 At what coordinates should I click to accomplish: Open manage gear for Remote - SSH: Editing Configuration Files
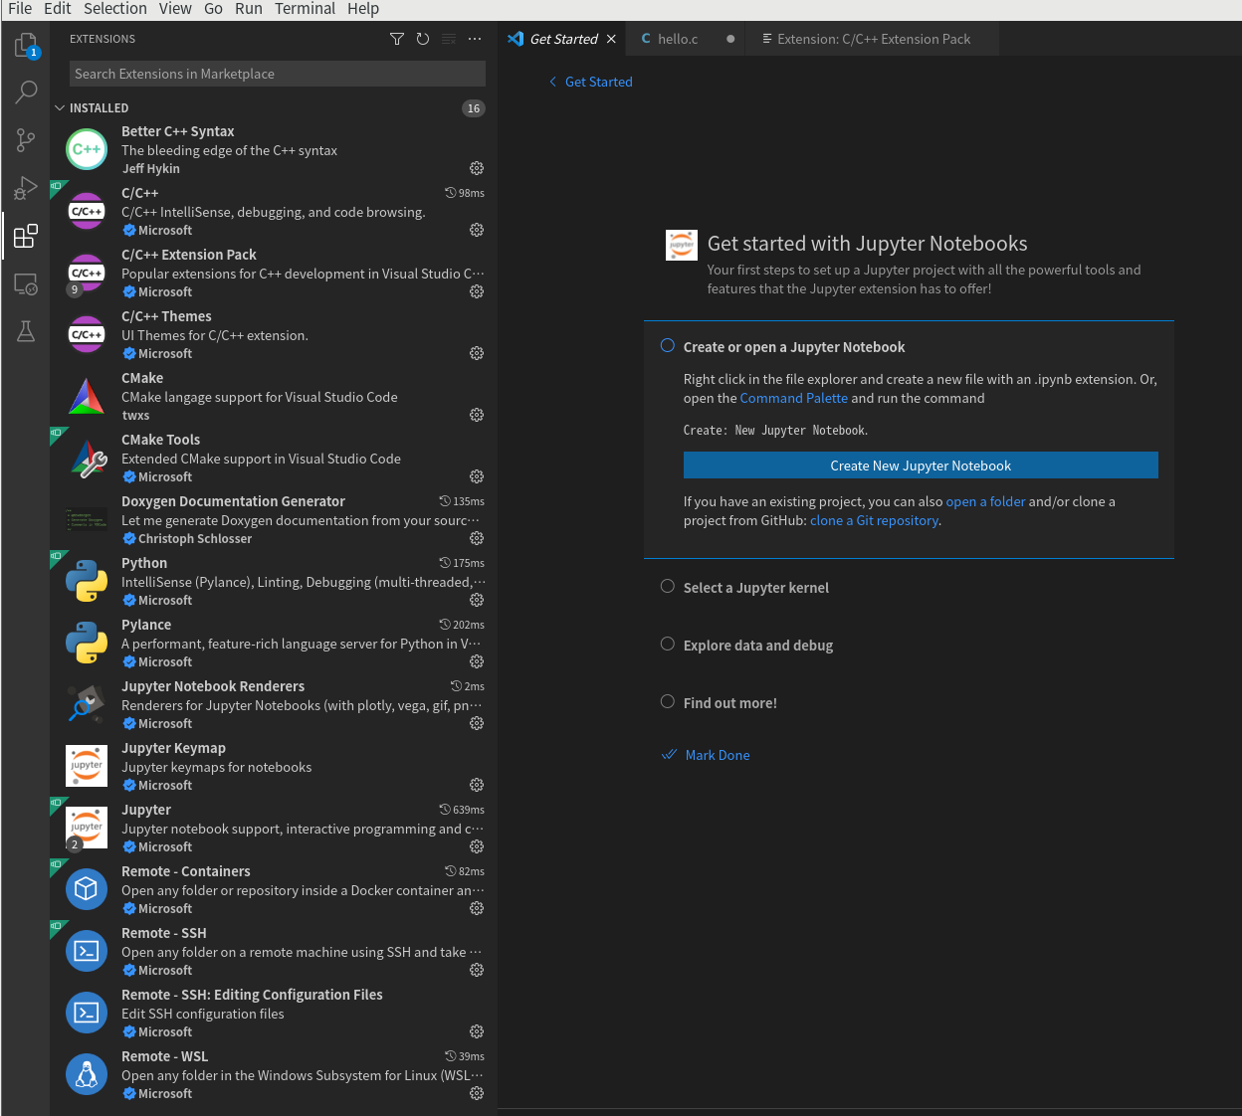click(x=477, y=1031)
